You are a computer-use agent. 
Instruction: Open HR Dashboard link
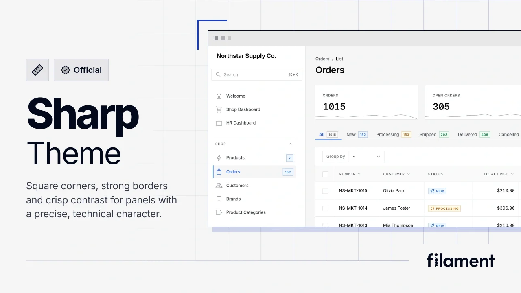click(x=241, y=123)
